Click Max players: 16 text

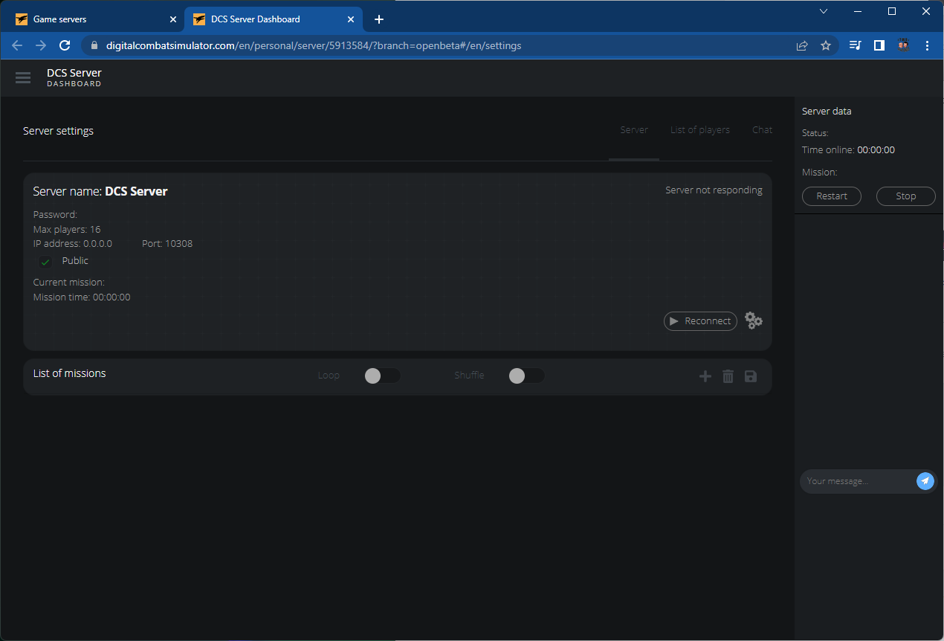click(x=67, y=229)
